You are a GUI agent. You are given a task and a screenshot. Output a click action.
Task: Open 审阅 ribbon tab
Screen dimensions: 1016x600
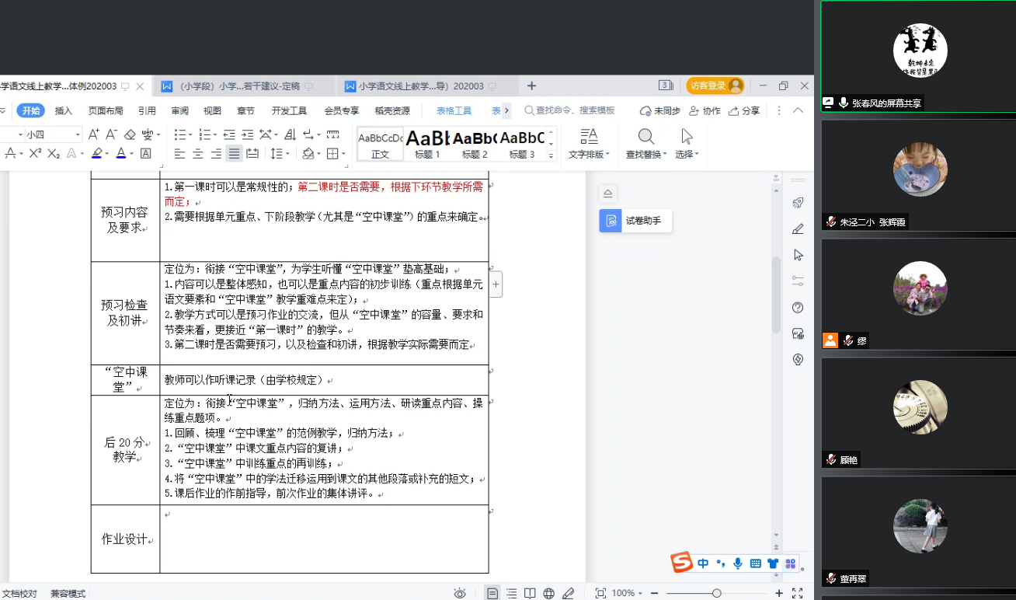[180, 110]
